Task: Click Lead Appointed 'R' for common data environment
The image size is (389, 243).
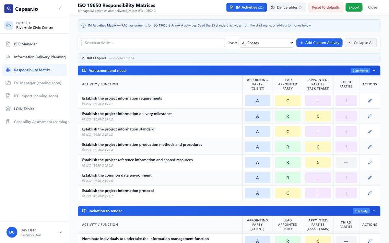Action: click(x=288, y=178)
